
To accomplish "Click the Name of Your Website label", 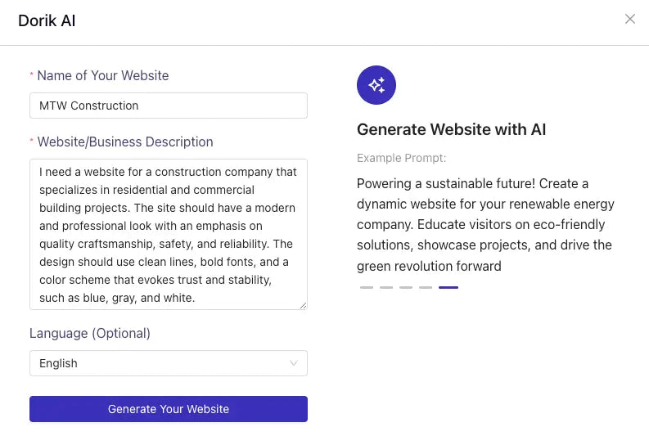I will tap(102, 75).
